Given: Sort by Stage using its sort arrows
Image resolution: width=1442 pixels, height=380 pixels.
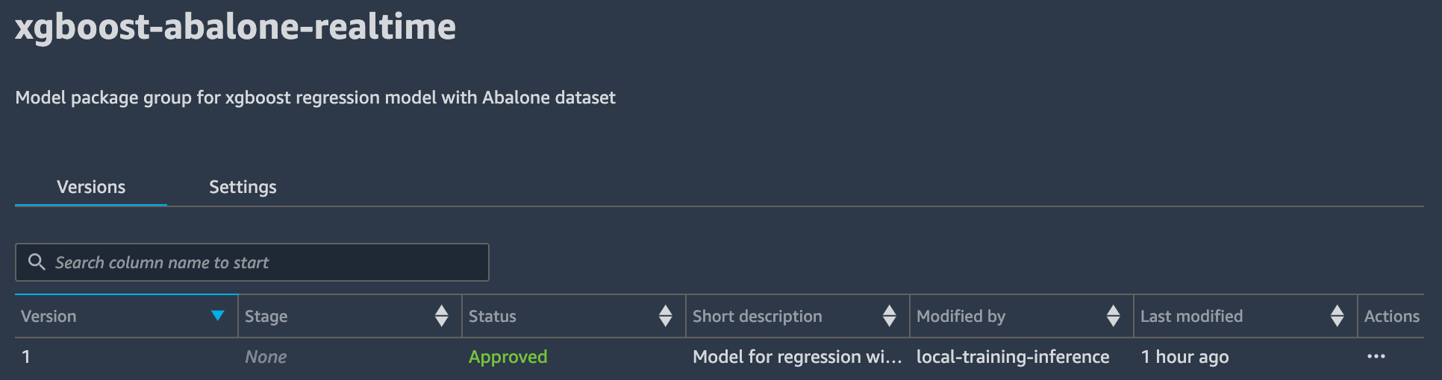Looking at the screenshot, I should click(x=442, y=316).
